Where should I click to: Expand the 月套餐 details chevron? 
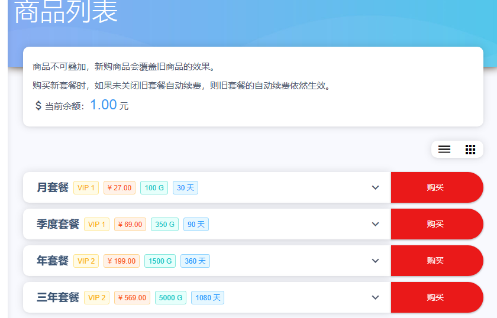[x=375, y=187]
